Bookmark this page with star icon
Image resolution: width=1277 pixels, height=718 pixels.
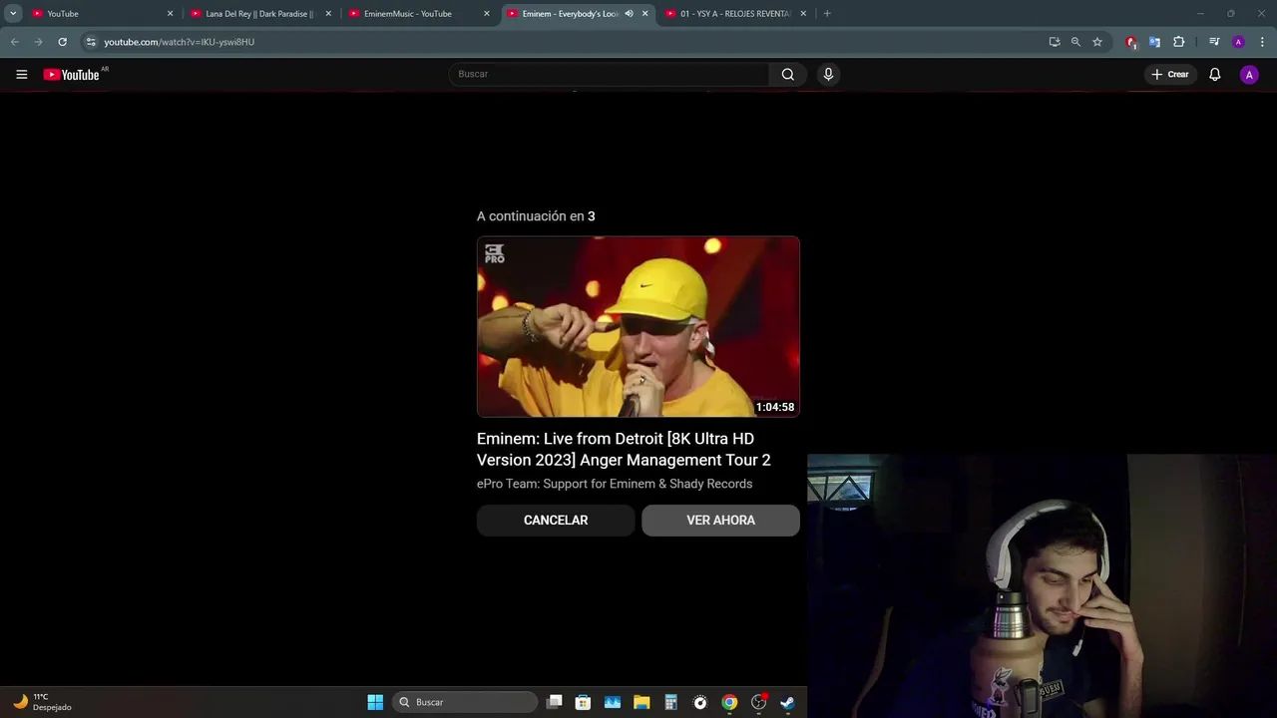coord(1097,42)
